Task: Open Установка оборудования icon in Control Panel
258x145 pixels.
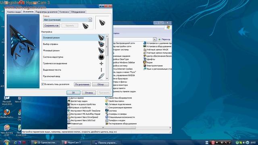Action: (145, 46)
